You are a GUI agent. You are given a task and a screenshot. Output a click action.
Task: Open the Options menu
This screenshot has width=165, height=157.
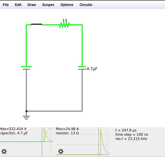[x=67, y=5]
